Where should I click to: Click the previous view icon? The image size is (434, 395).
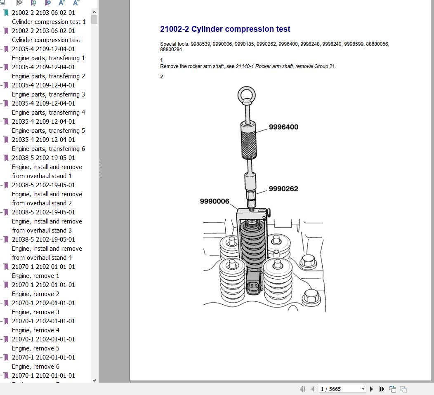[x=392, y=389]
